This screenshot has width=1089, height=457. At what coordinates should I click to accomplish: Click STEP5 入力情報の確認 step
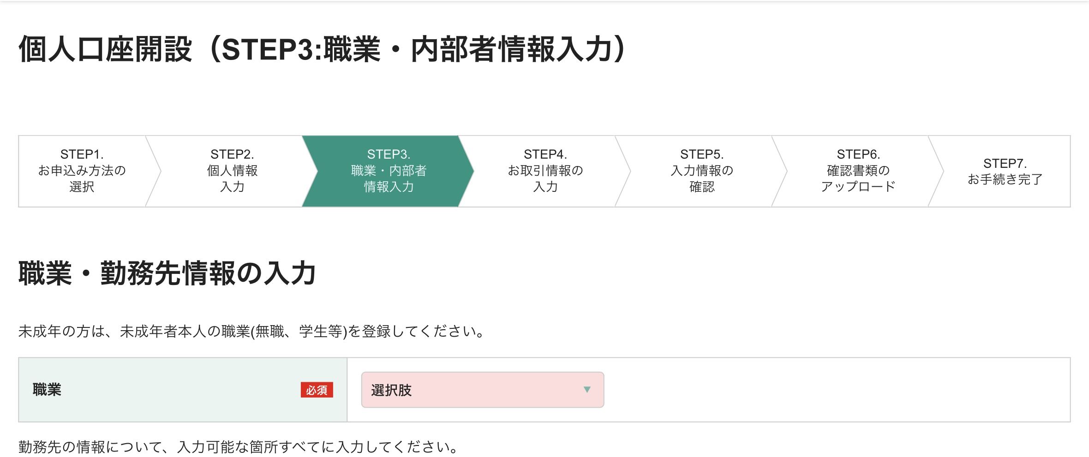click(x=701, y=171)
